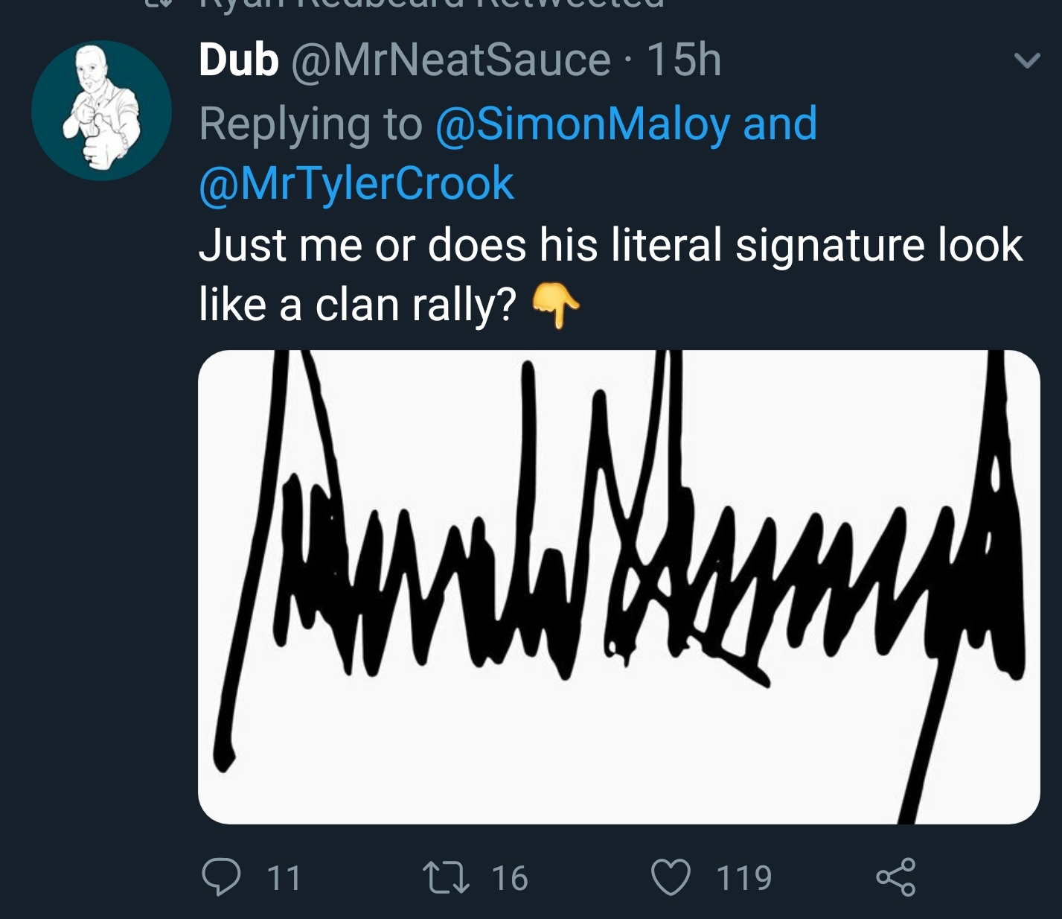The height and width of the screenshot is (919, 1062).
Task: Open the tweet via the 15h timestamp
Action: coord(684,60)
